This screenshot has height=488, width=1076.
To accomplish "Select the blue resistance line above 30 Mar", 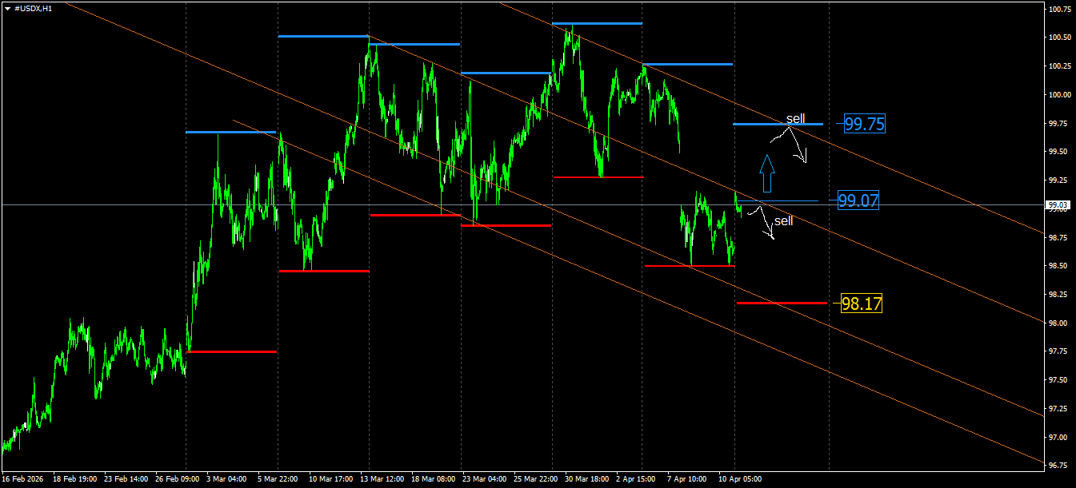I will [x=596, y=23].
